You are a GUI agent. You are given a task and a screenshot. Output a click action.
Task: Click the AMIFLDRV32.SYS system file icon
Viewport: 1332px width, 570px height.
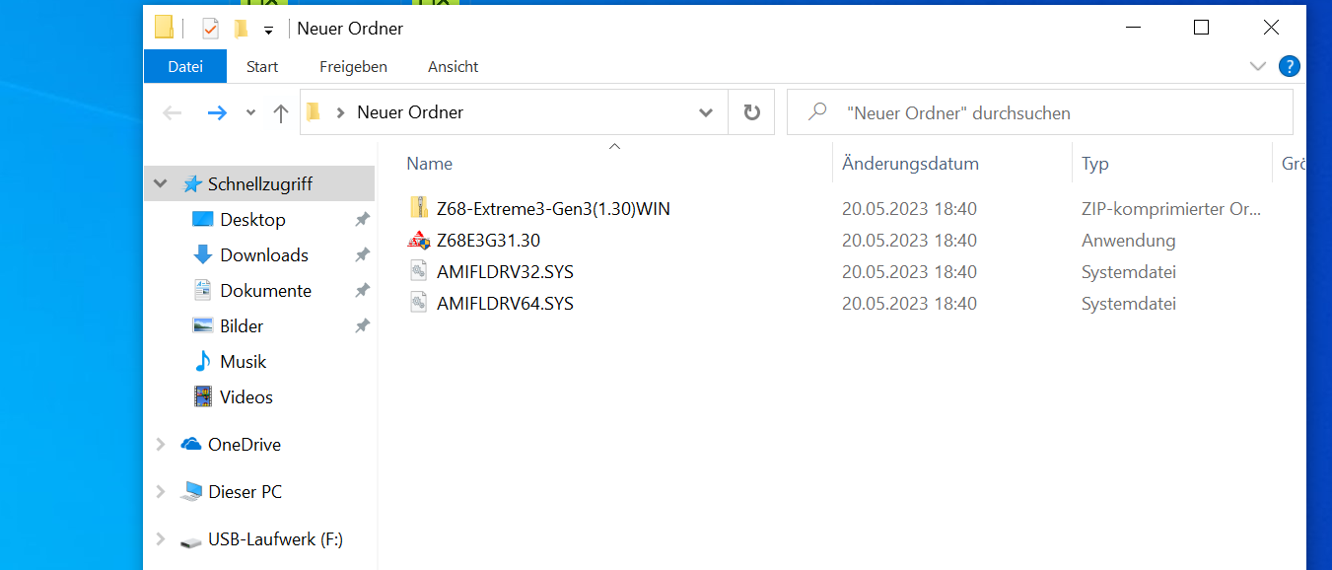click(x=419, y=271)
